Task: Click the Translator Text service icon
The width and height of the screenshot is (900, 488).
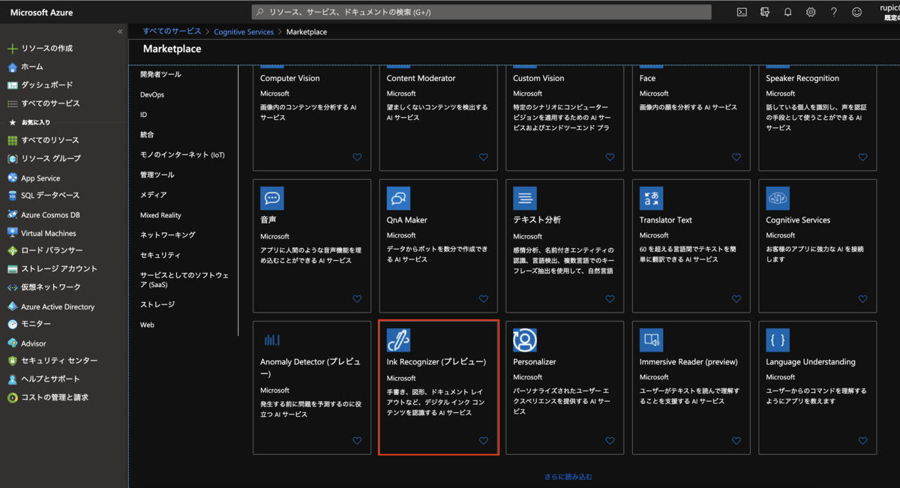Action: [x=651, y=198]
